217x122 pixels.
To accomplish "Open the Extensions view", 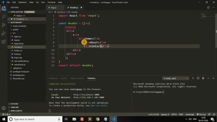I will [4, 41].
